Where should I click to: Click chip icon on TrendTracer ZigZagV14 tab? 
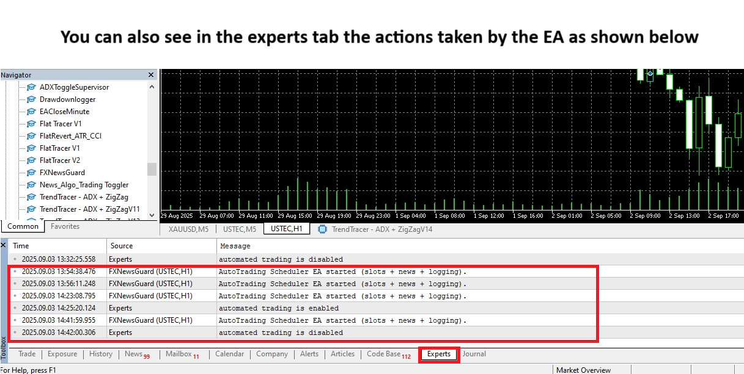[322, 229]
